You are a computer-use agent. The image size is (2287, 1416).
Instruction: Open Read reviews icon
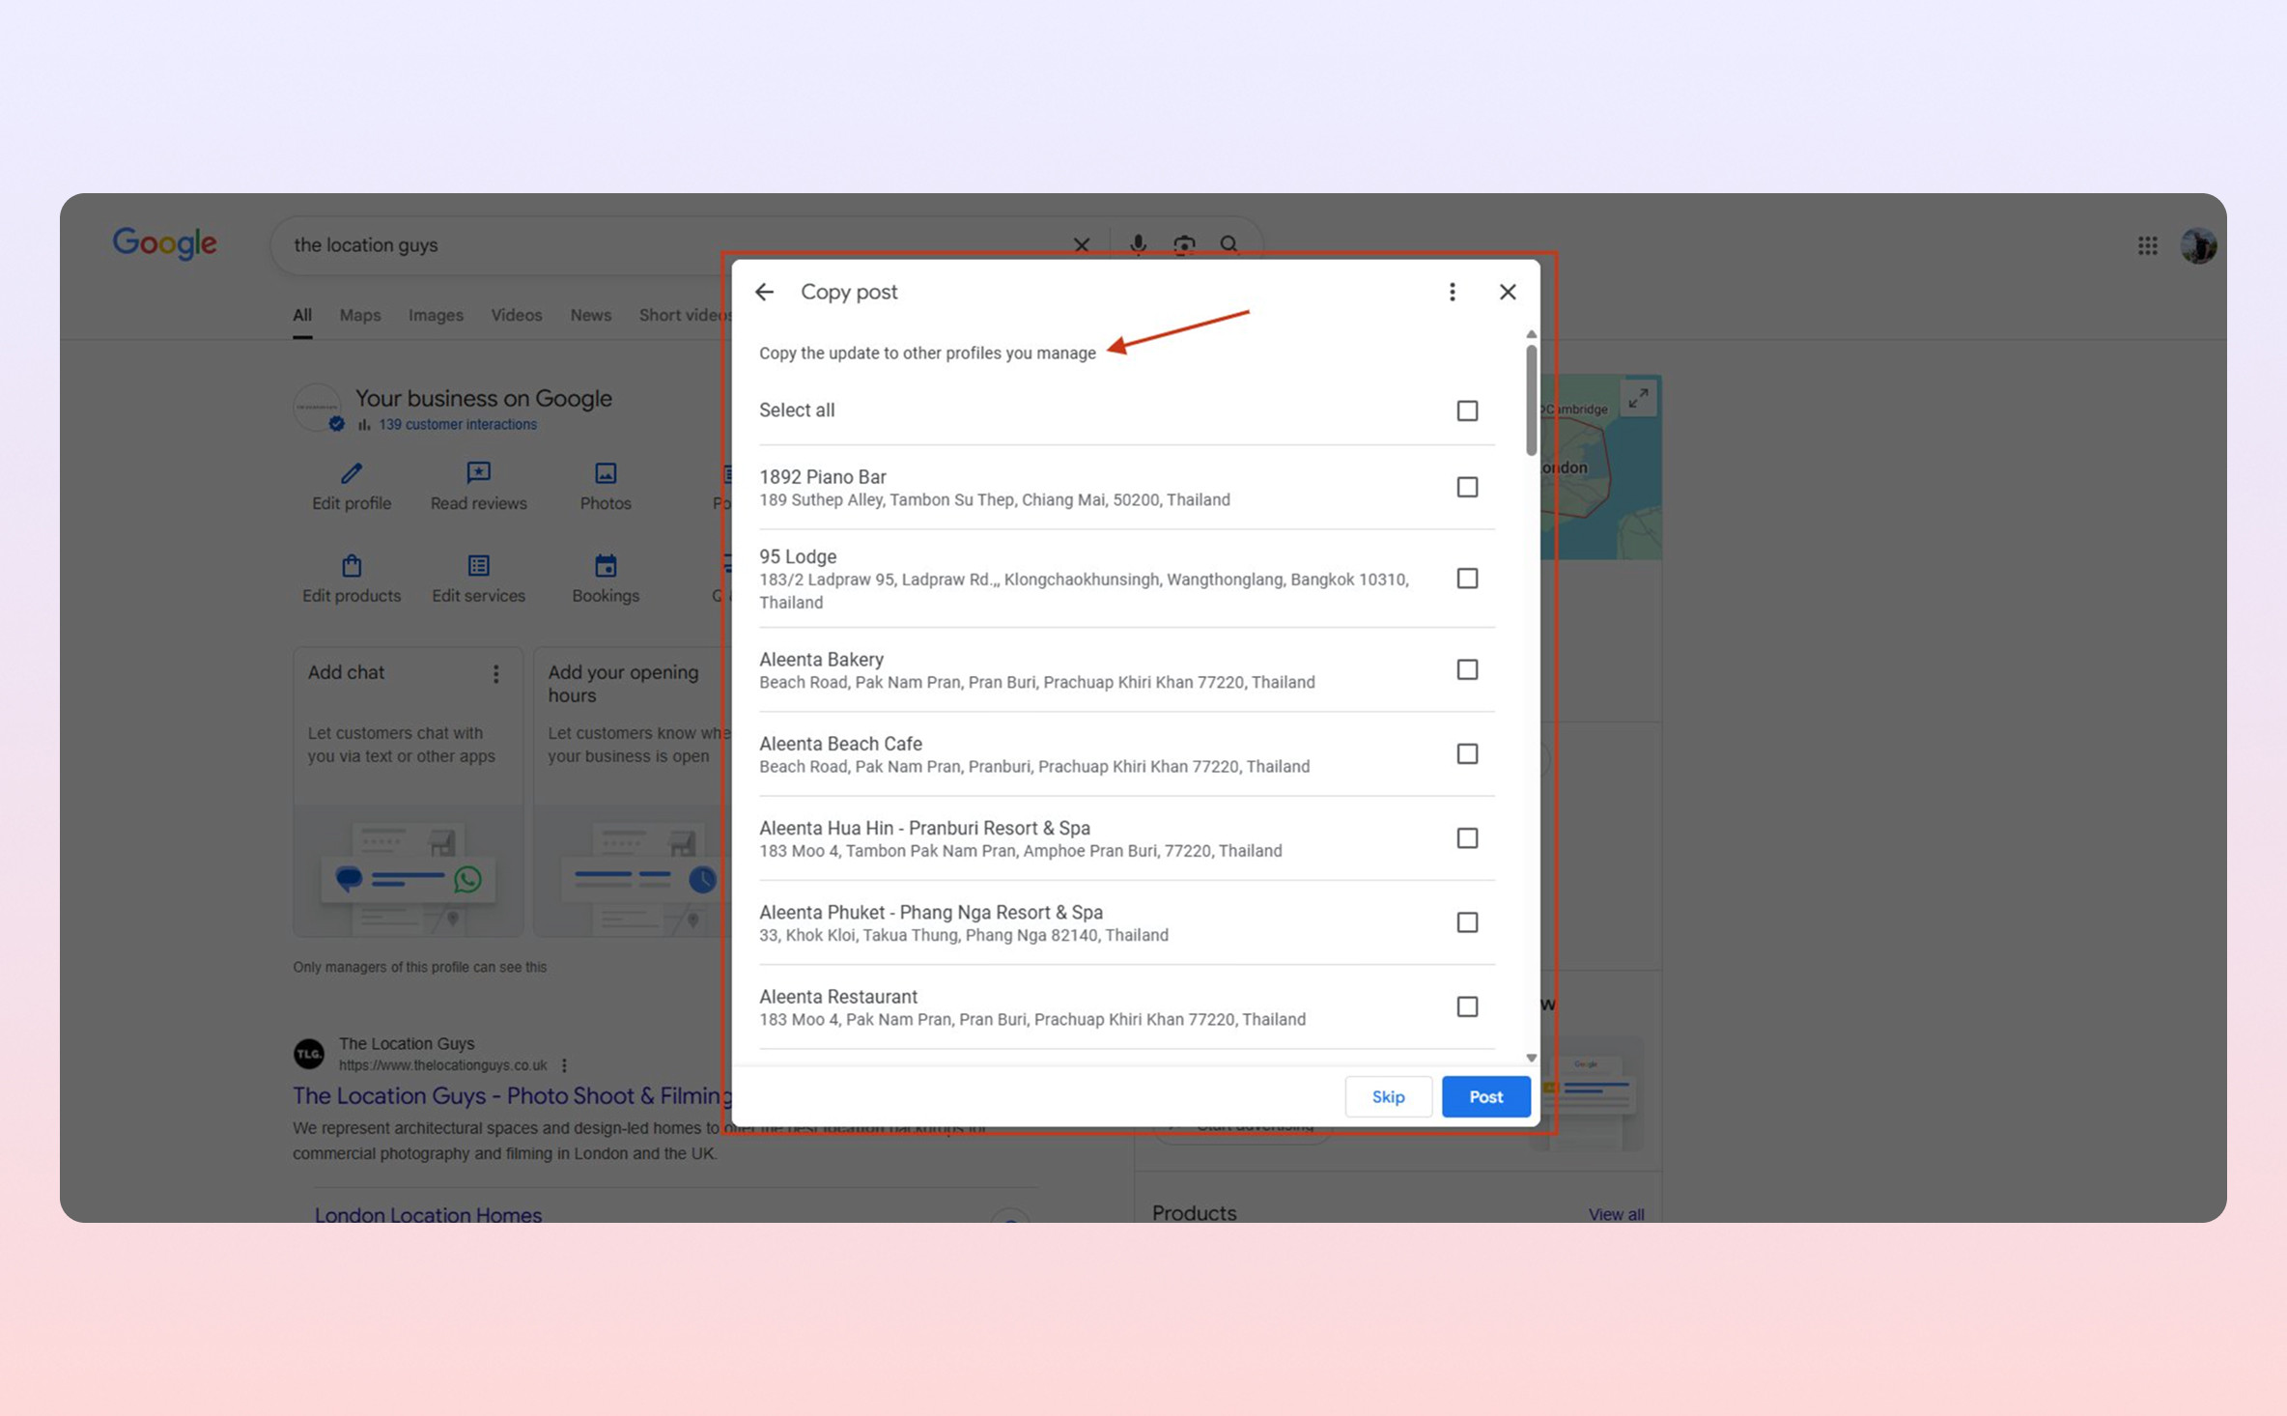coord(478,473)
